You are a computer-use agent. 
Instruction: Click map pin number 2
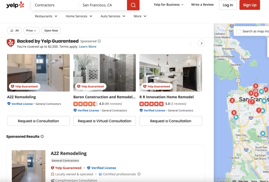pyautogui.click(x=232, y=100)
